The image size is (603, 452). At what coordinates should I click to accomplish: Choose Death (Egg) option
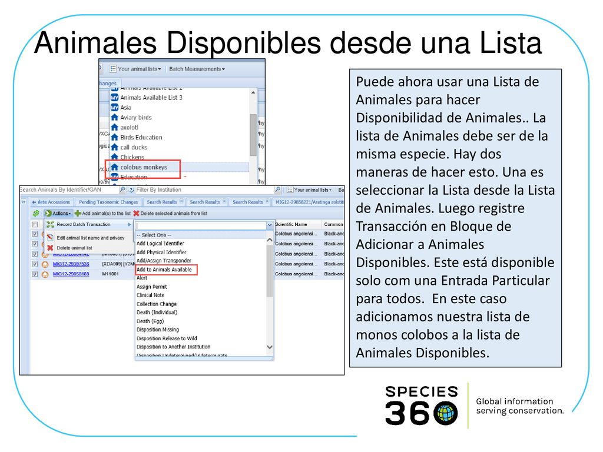[x=150, y=321]
